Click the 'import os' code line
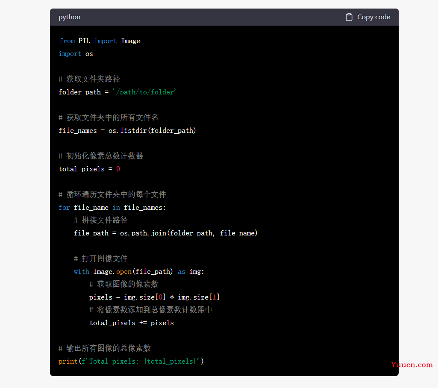 click(76, 54)
